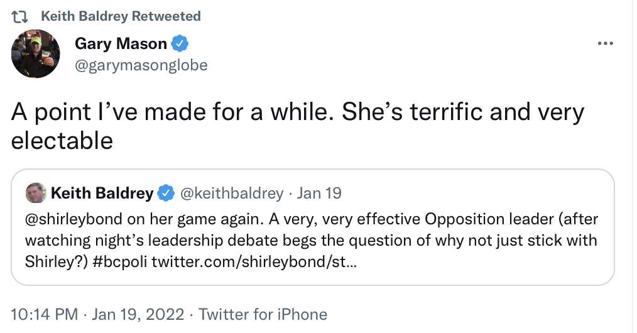Click the tweet text 'She's terrific and very electable'
Image resolution: width=637 pixels, height=333 pixels.
click(x=297, y=126)
